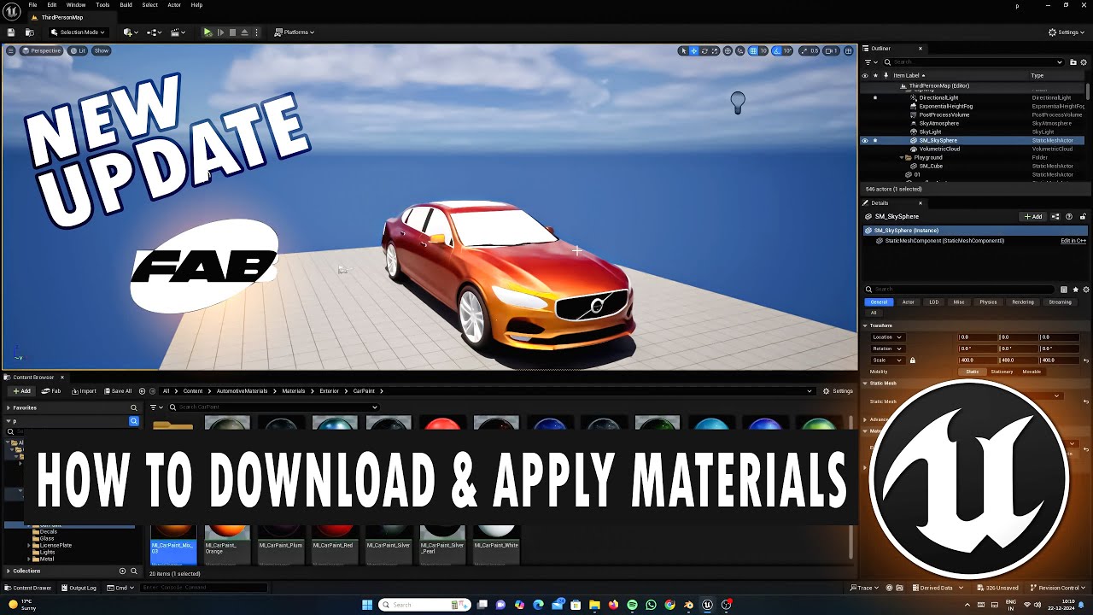The height and width of the screenshot is (615, 1093).
Task: Toggle the Scale lock icon
Action: coord(912,360)
